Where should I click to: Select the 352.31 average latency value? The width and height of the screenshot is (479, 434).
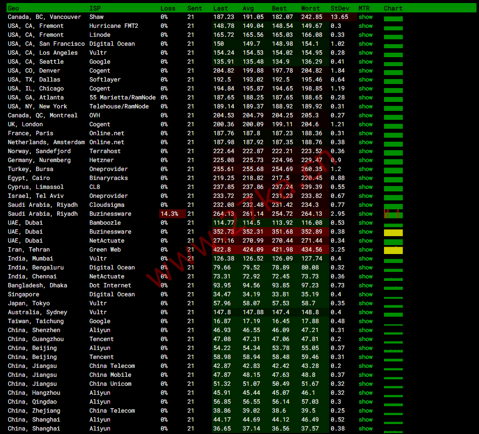point(253,232)
